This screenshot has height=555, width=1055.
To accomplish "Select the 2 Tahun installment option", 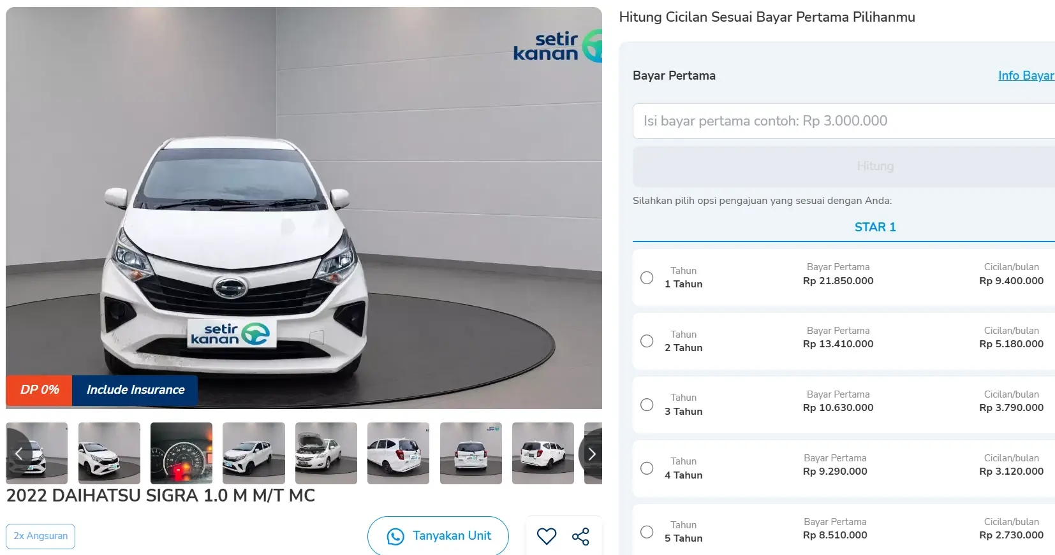I will tap(647, 341).
